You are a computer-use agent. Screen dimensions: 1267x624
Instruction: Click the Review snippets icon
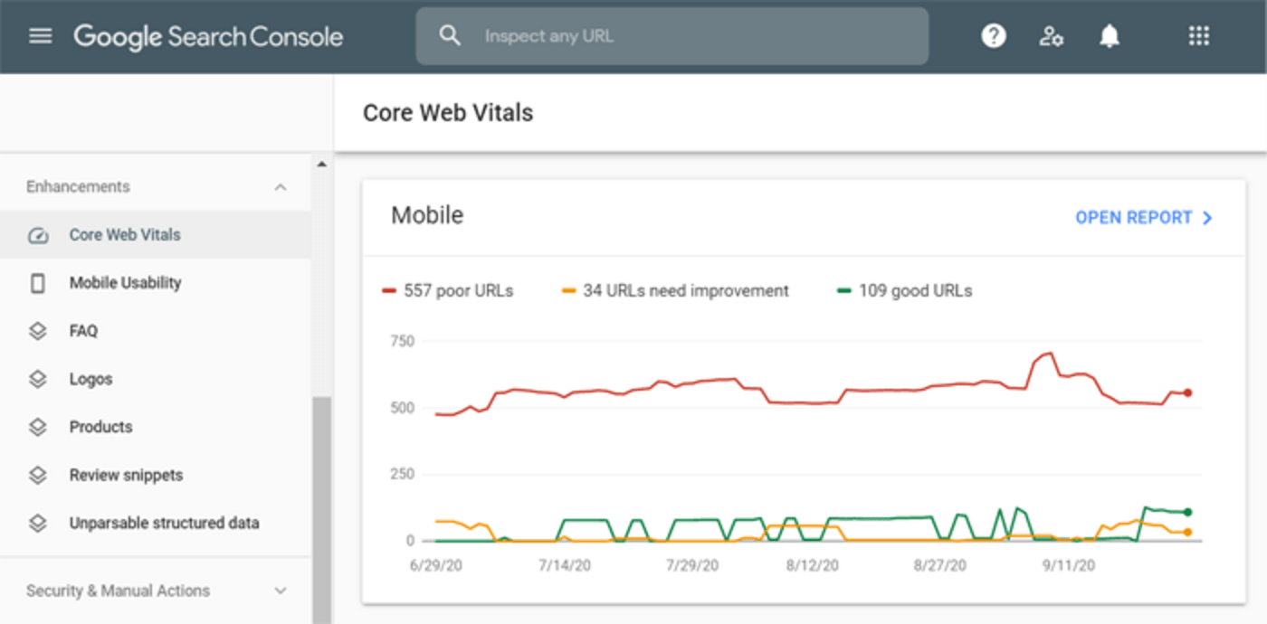pos(37,474)
